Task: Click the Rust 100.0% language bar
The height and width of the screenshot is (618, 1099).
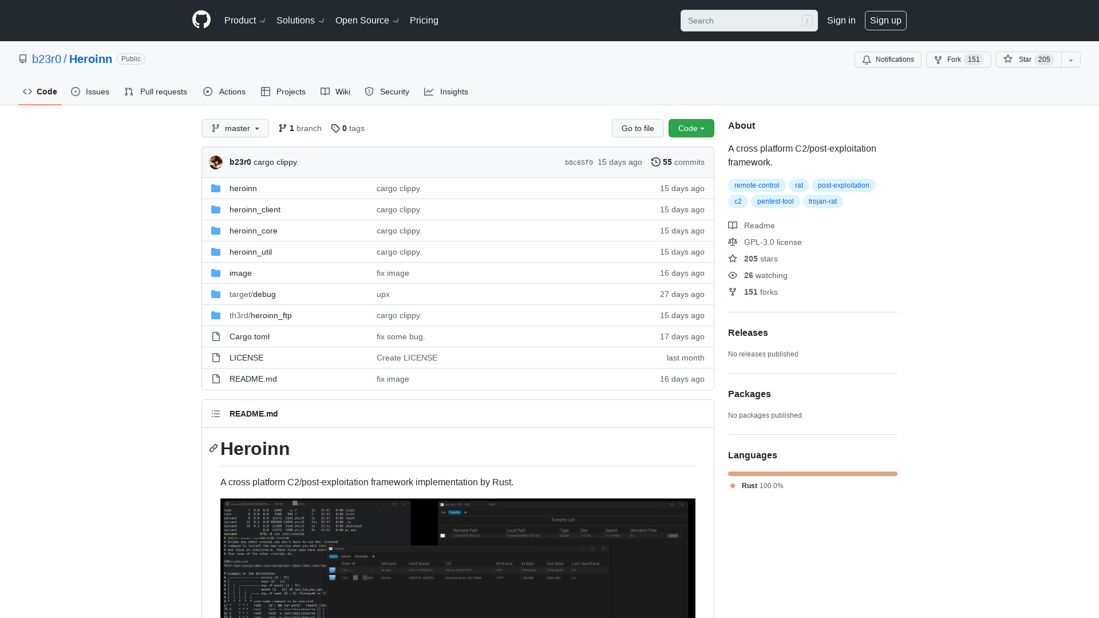Action: click(812, 474)
